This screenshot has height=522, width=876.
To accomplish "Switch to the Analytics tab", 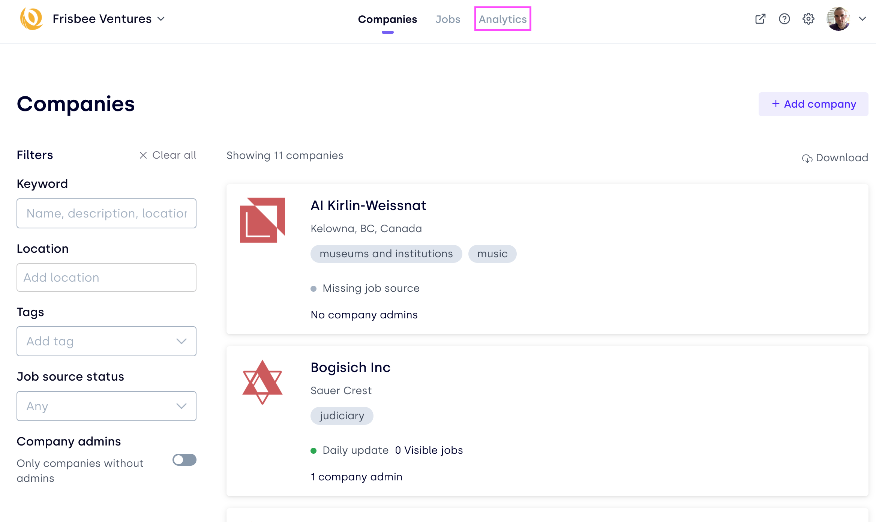I will pos(502,19).
